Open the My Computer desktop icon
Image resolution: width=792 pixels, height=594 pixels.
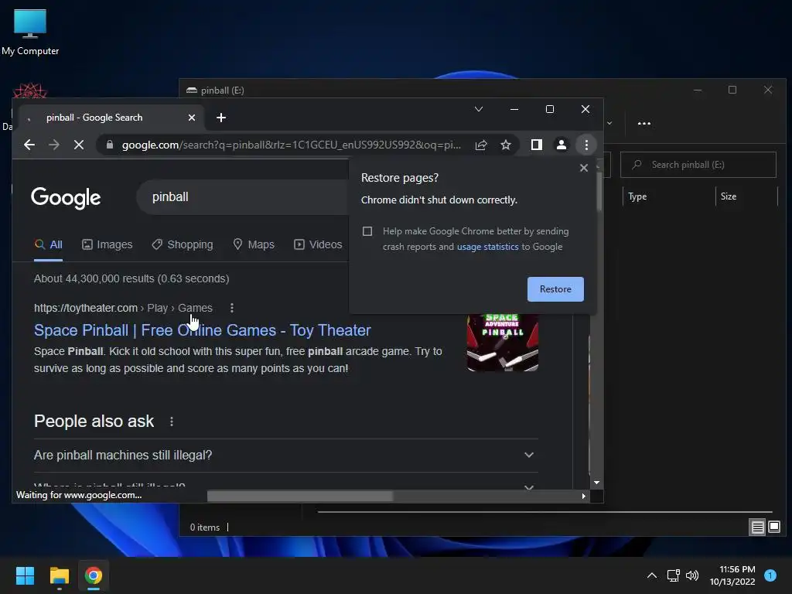[30, 32]
